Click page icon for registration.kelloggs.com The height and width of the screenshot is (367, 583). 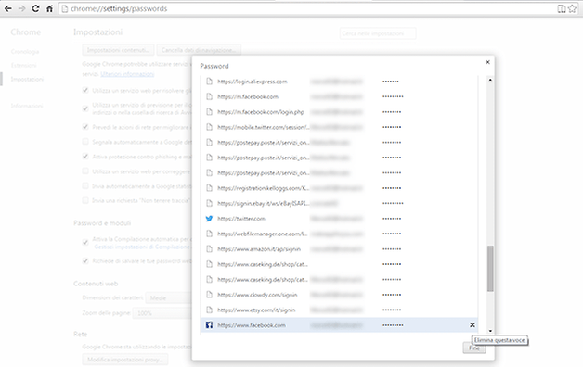(209, 188)
